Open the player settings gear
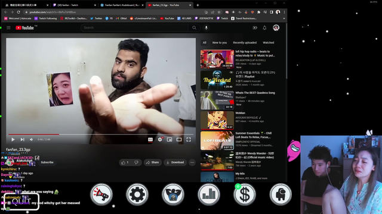The width and height of the screenshot is (382, 214). pos(160,140)
